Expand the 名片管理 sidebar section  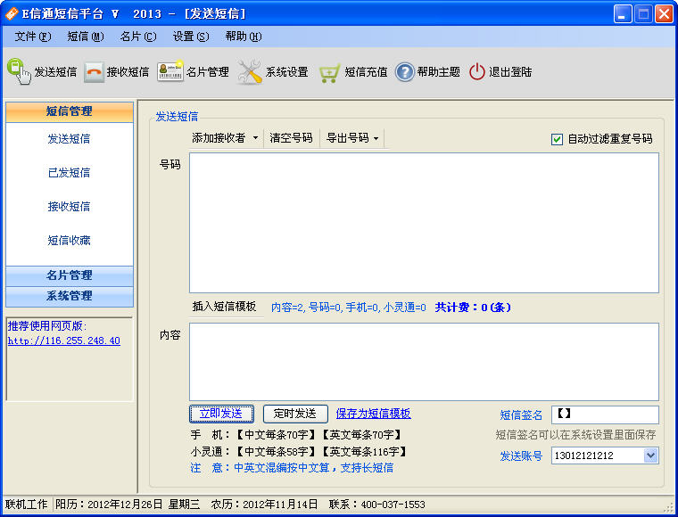(70, 275)
